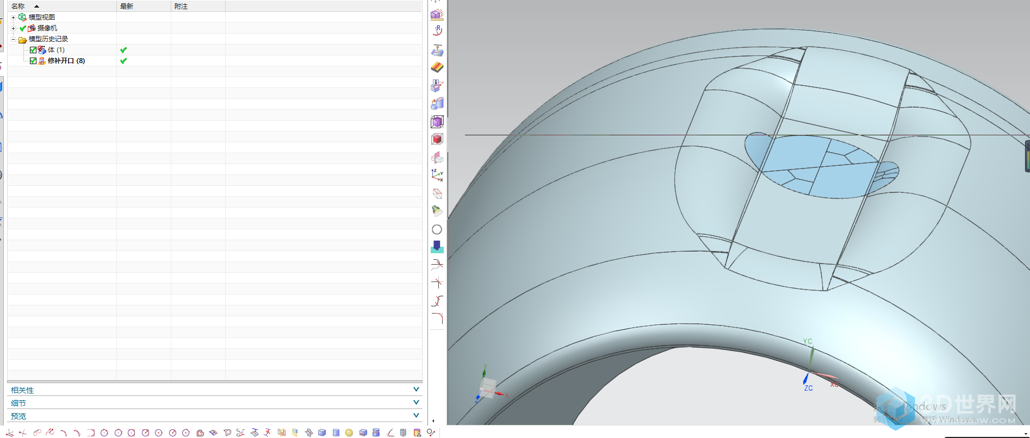Click the S-curve divide icon

coord(437,301)
